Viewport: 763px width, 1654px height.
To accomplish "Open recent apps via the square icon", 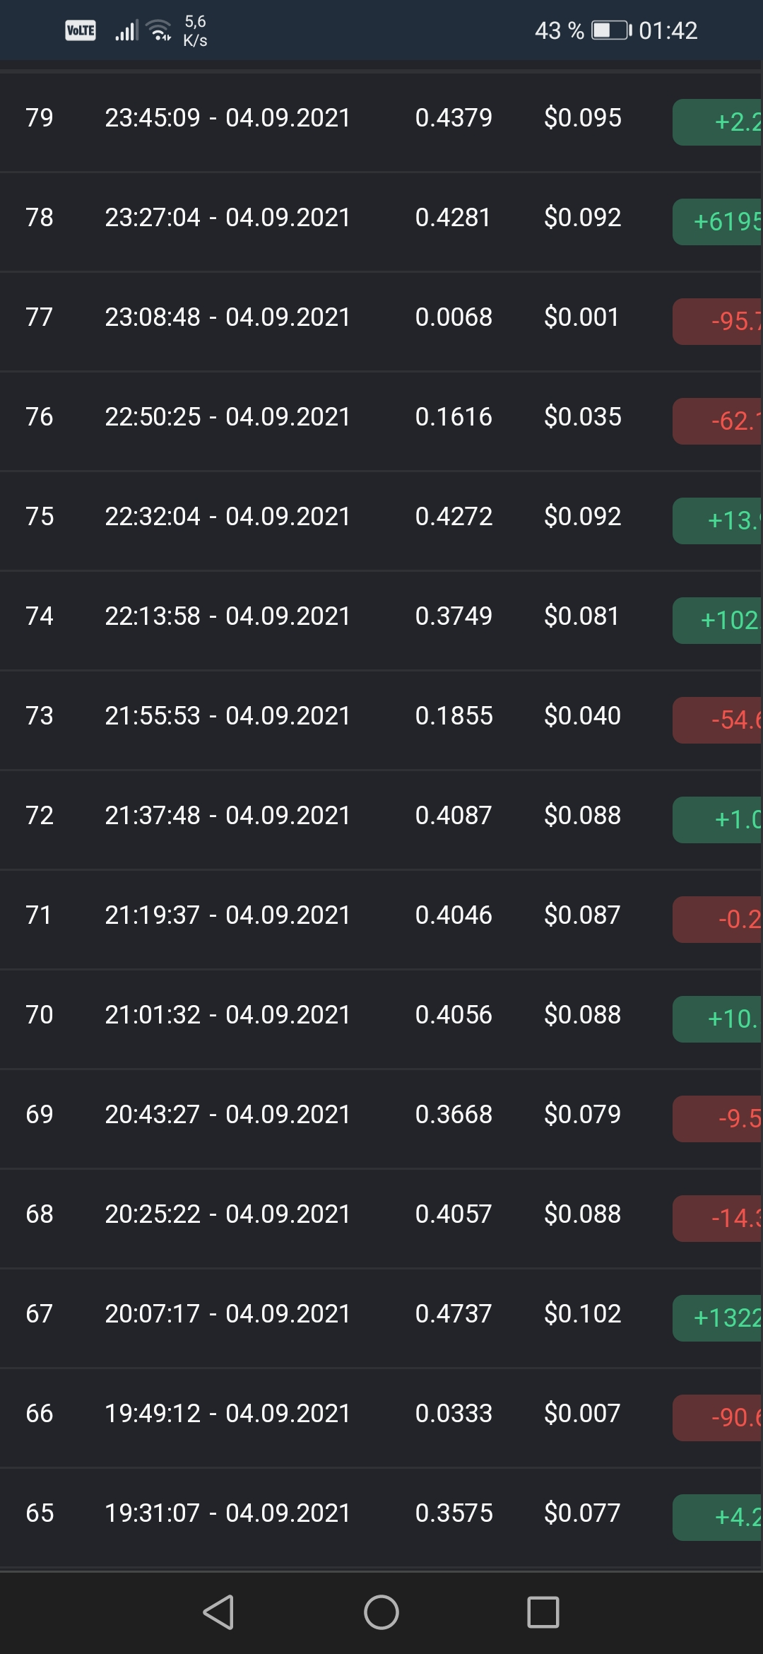I will tap(543, 1612).
